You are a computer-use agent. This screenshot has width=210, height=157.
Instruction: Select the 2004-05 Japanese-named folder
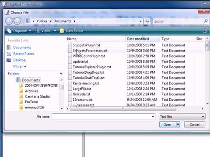click(41, 85)
